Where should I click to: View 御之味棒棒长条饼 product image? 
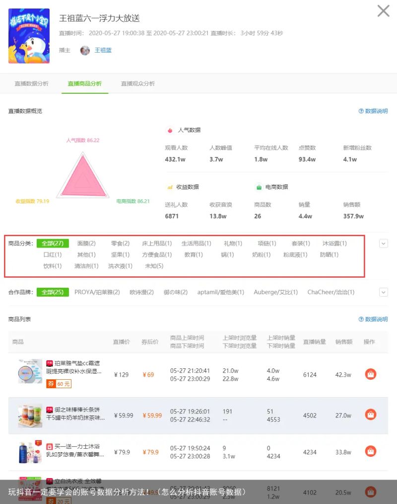click(x=30, y=416)
